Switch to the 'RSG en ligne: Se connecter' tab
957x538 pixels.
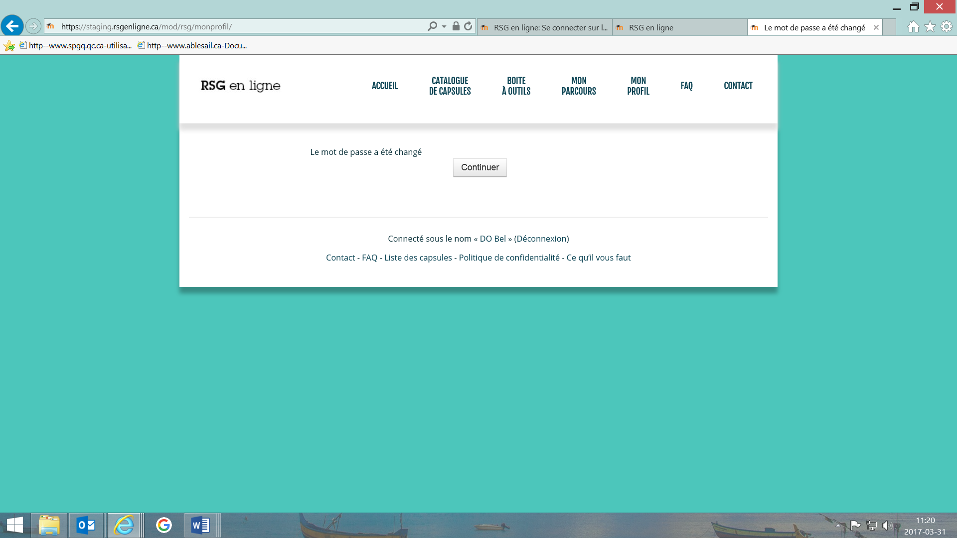tap(544, 27)
